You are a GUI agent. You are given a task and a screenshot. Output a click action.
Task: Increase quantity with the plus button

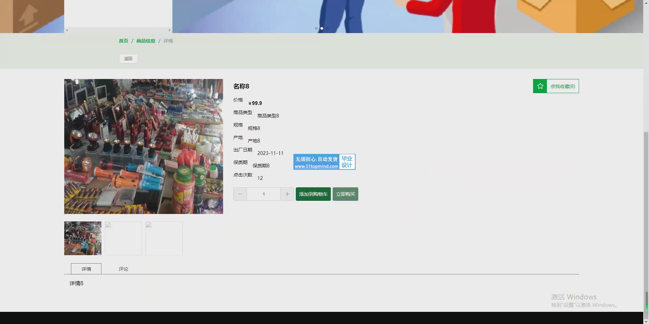tap(287, 194)
